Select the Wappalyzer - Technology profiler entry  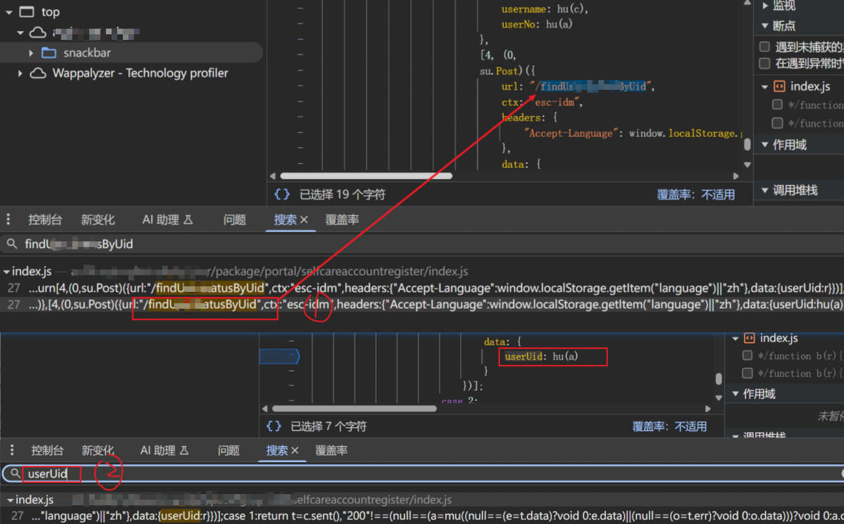pos(140,73)
